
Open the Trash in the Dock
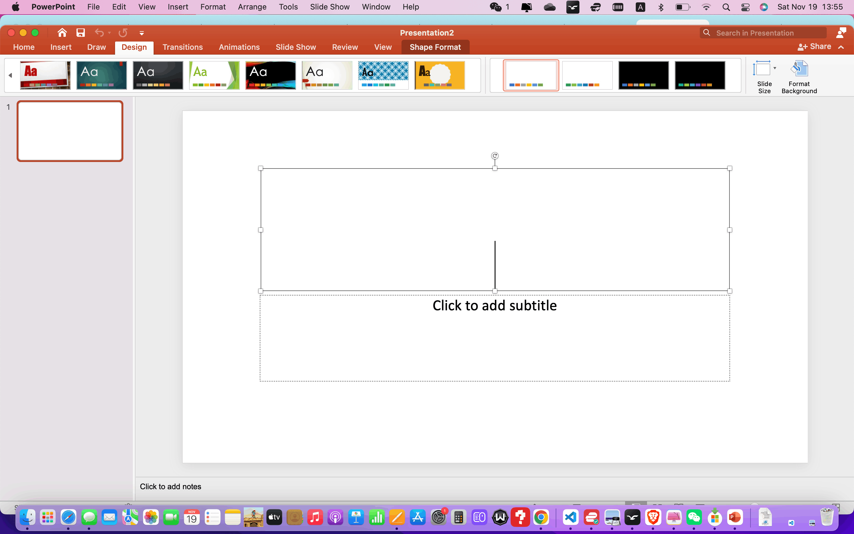[x=827, y=518]
